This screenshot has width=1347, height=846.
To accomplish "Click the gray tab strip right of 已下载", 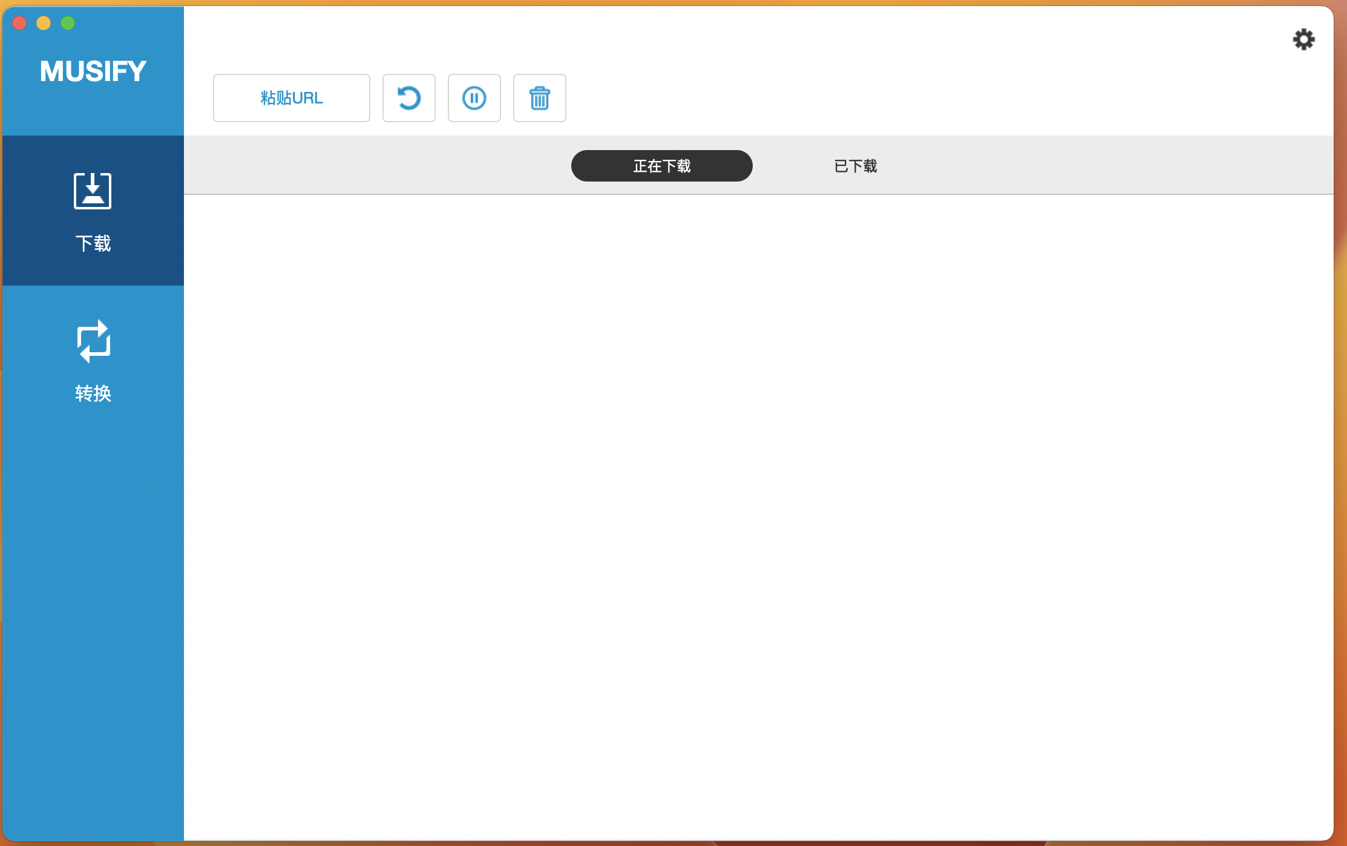I will 1119,166.
